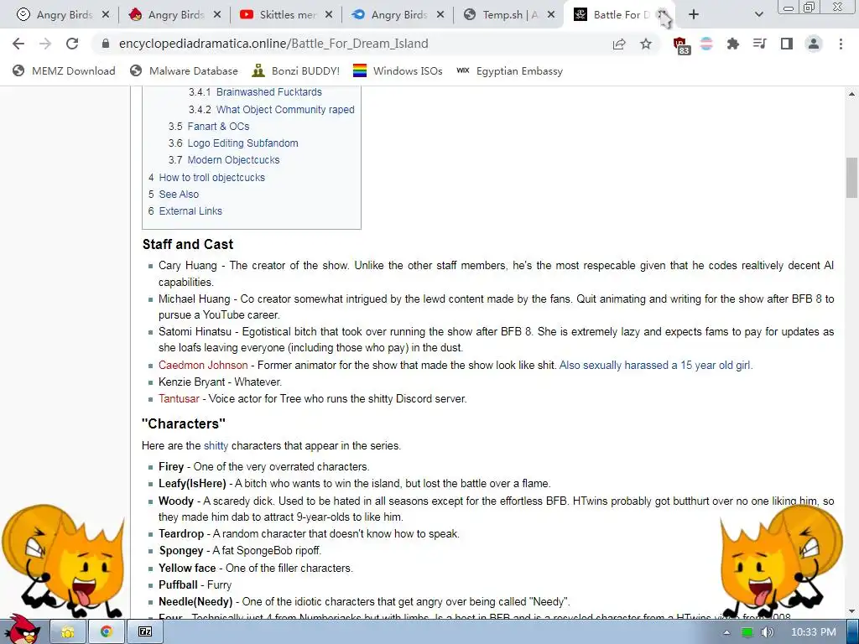Click the page scrollbar thumb
This screenshot has width=859, height=644.
(851, 178)
